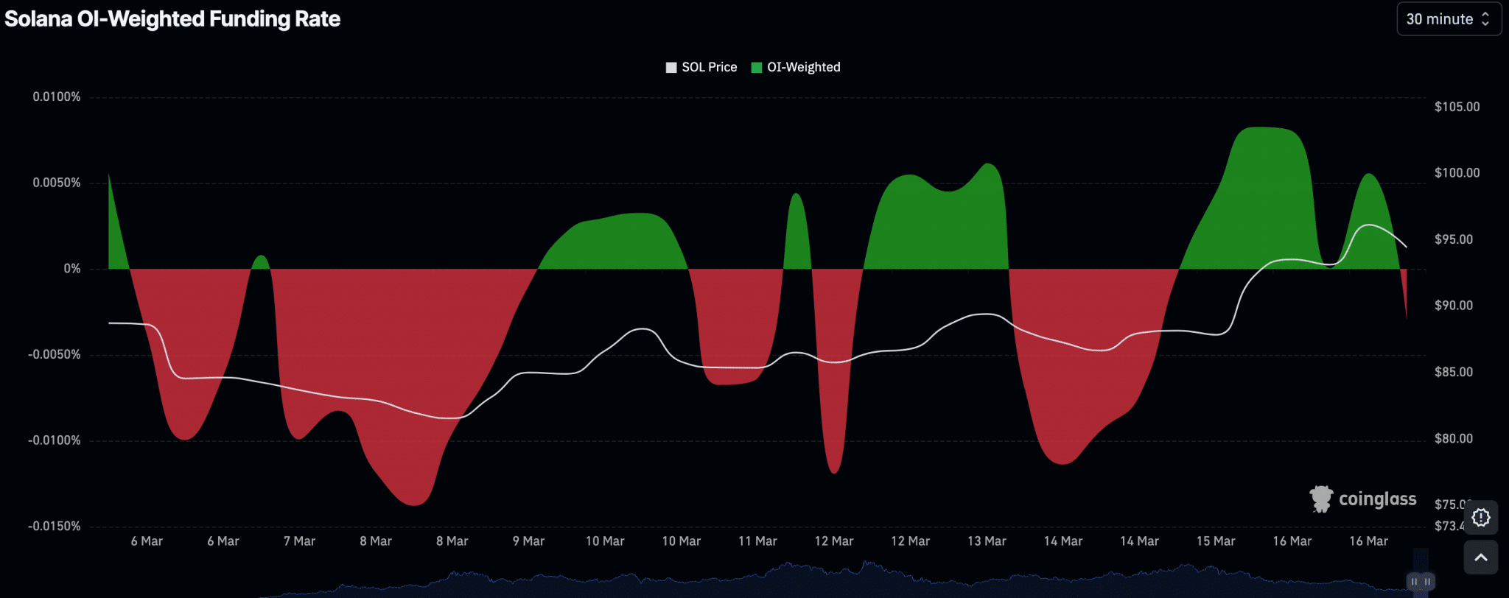Click the 0% funding rate axis label

point(72,269)
